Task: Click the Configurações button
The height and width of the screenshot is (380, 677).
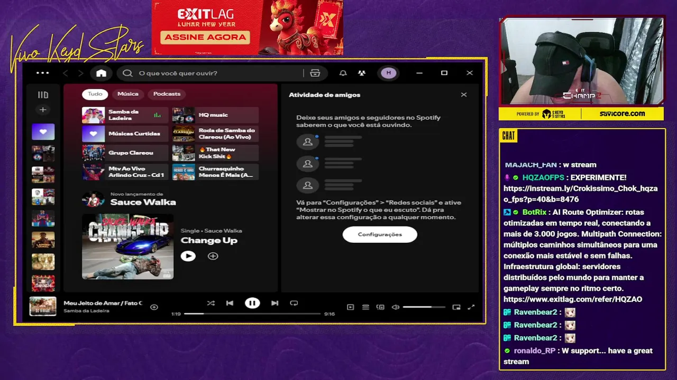Action: 380,234
